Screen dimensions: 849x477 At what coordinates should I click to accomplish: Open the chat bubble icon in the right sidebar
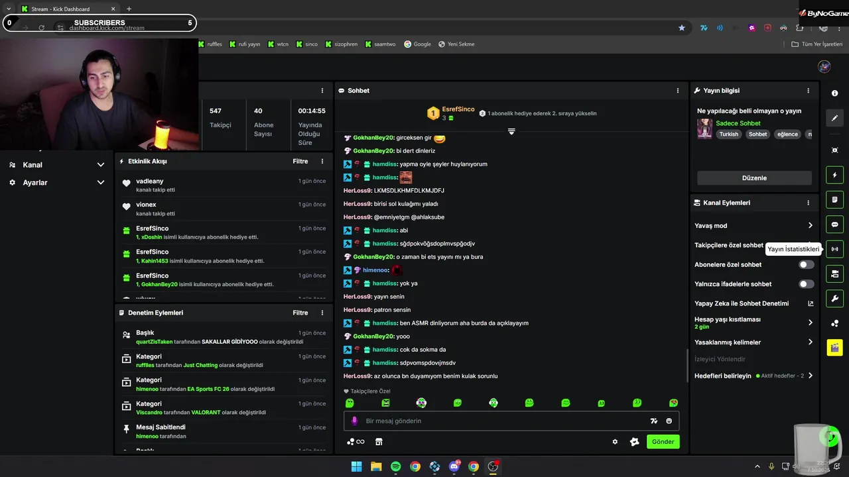point(834,225)
